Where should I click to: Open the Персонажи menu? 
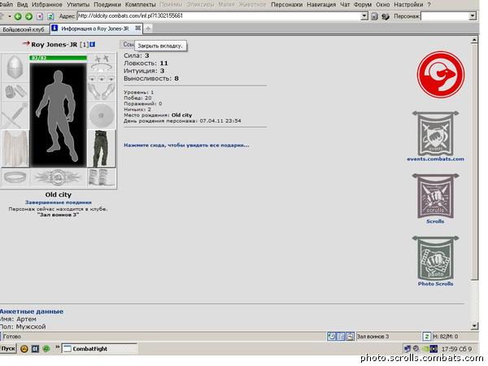coord(286,5)
